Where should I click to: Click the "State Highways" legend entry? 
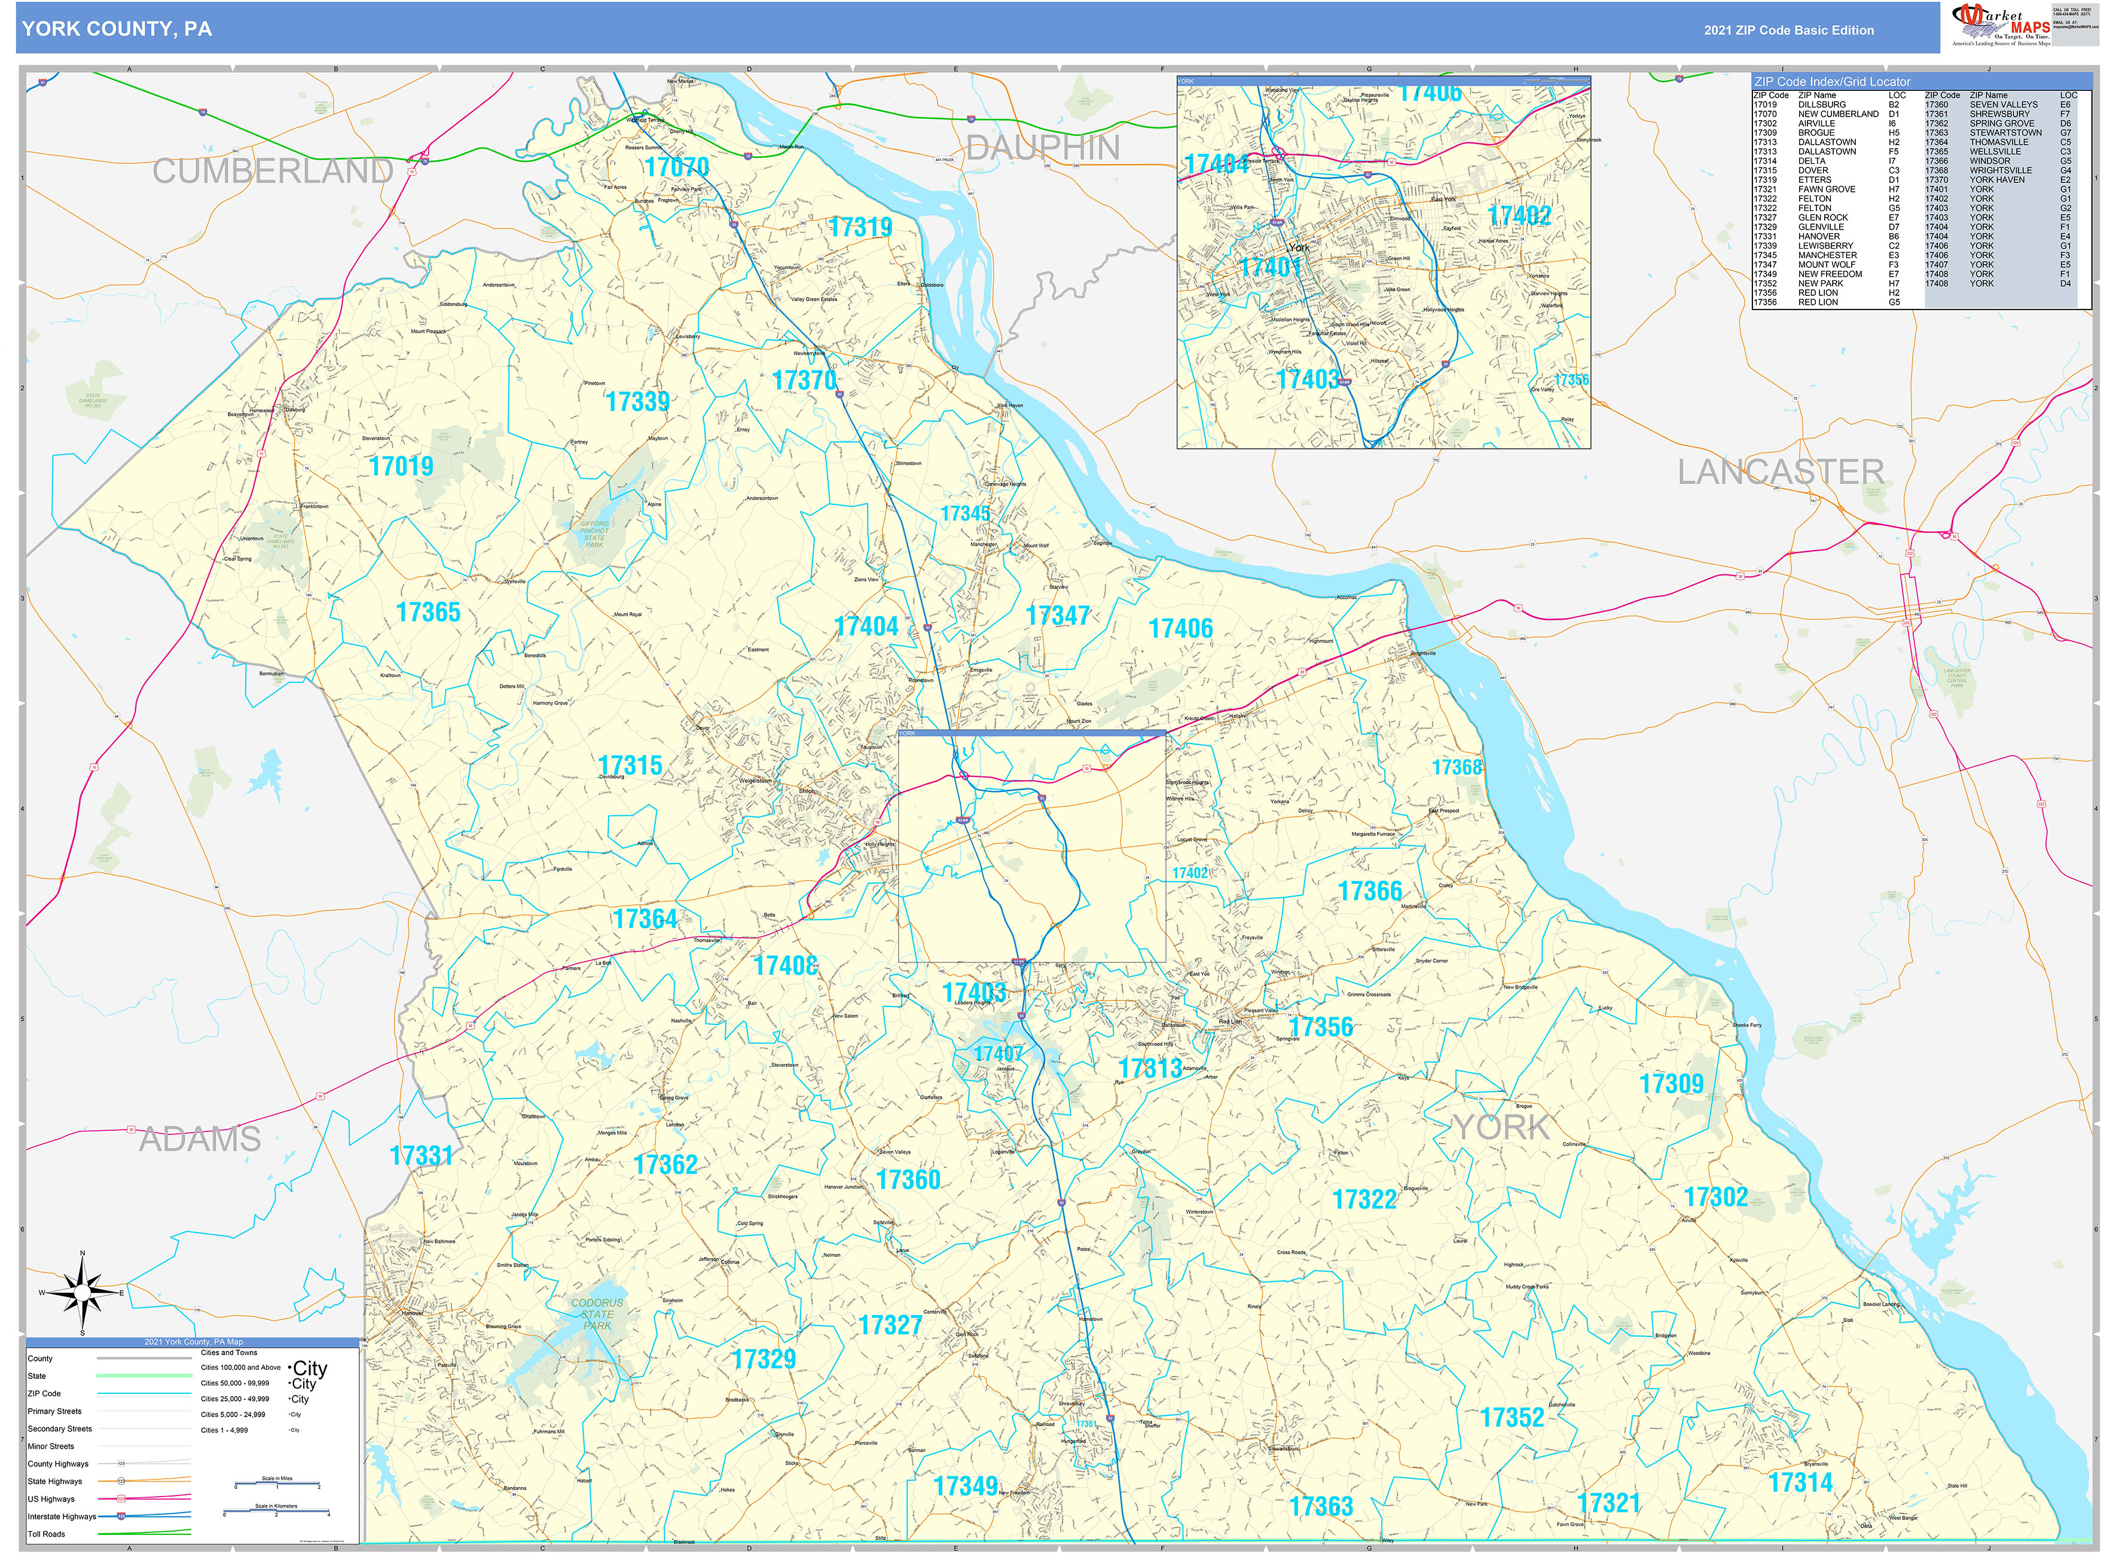(x=54, y=1482)
